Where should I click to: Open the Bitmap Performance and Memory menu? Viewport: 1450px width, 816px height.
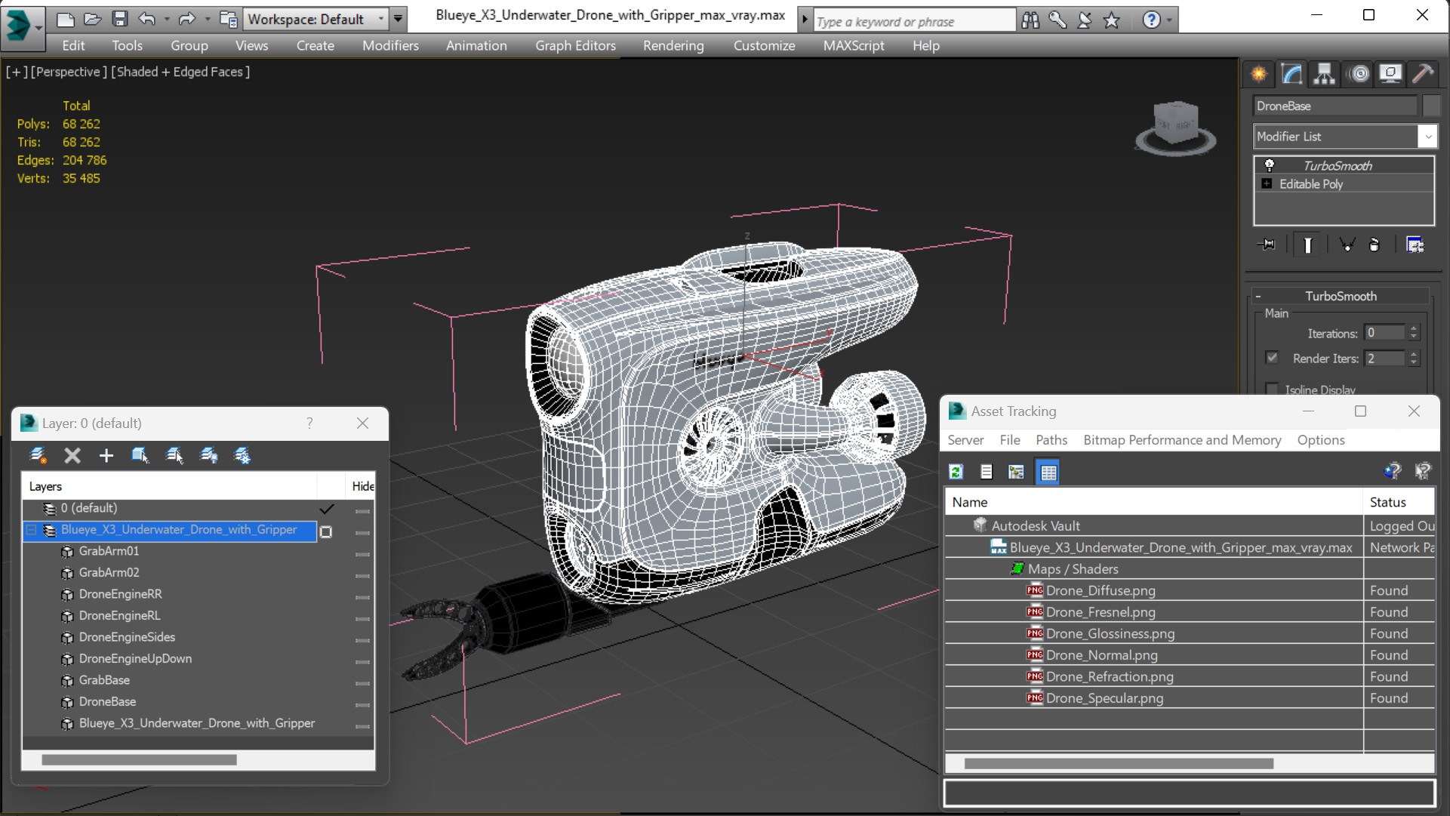[x=1181, y=440]
